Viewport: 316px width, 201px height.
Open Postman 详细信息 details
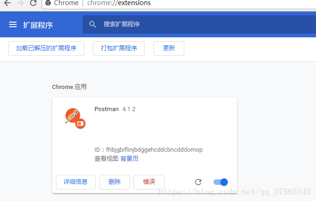coord(76,182)
